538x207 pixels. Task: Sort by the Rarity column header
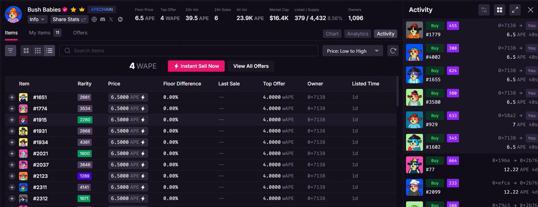(x=85, y=84)
